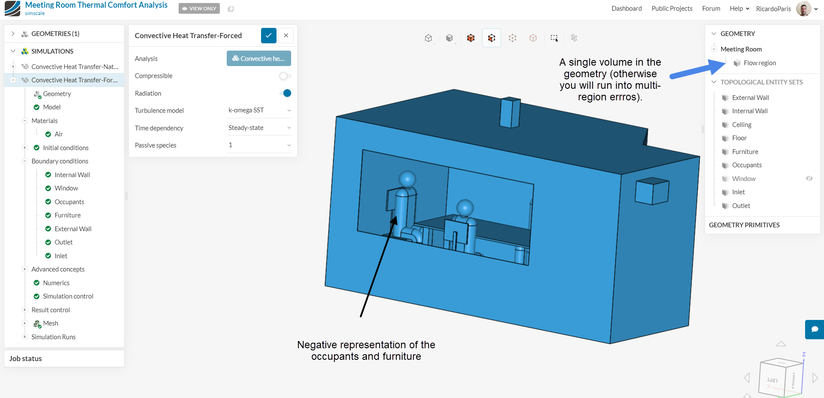Collapse the Topological Entity Sets panel
824x398 pixels.
pos(714,82)
